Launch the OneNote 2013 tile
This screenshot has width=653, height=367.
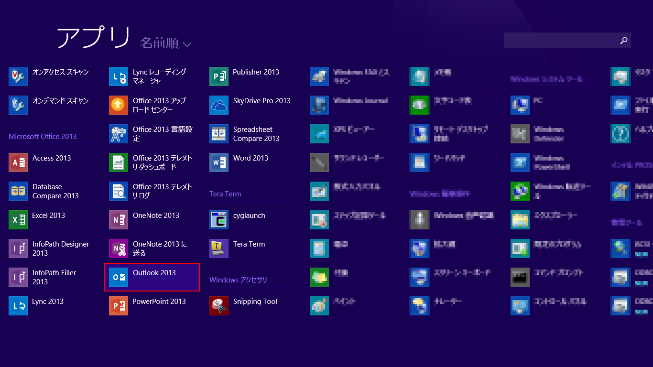[152, 220]
